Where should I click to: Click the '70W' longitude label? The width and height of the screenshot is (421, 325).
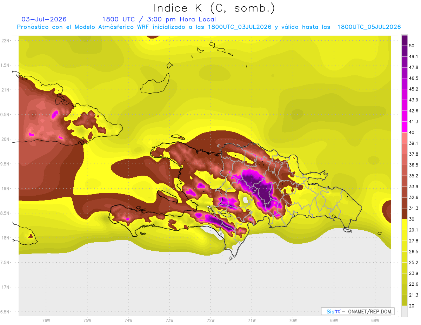[x=293, y=320]
